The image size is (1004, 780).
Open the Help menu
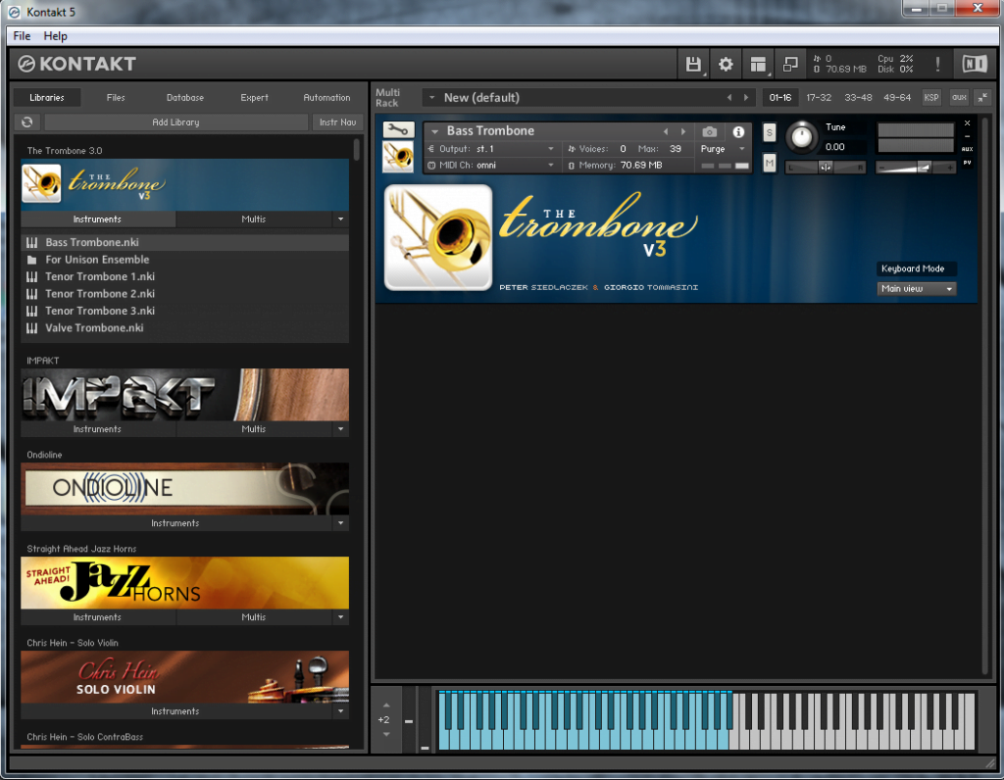pos(55,36)
